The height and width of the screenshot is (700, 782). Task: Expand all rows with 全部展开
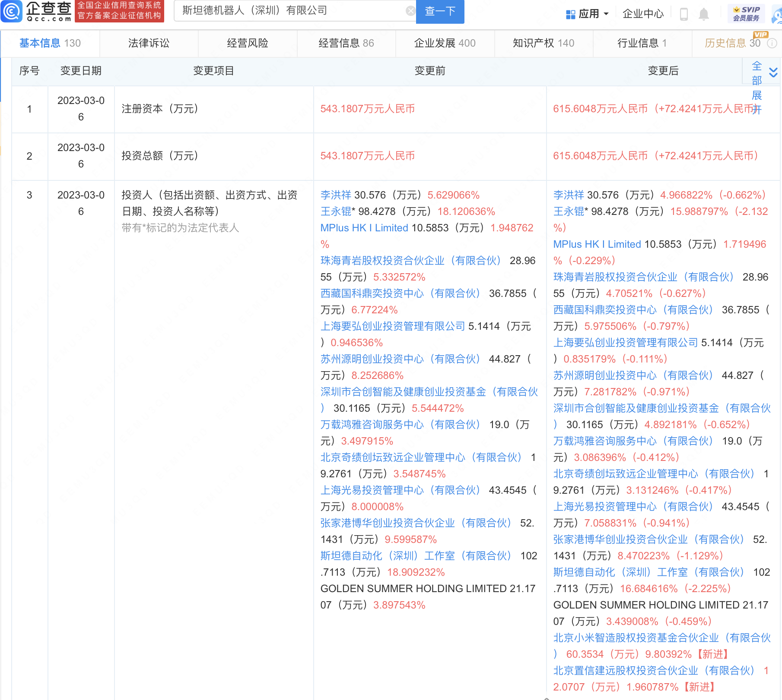point(757,88)
